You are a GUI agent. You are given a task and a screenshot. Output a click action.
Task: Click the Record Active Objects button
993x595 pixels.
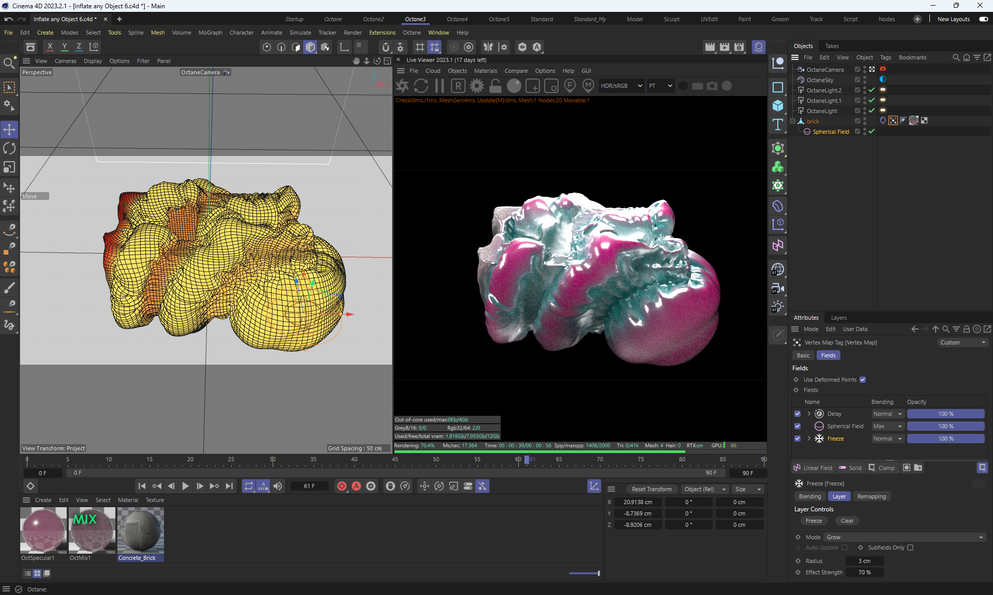(342, 486)
